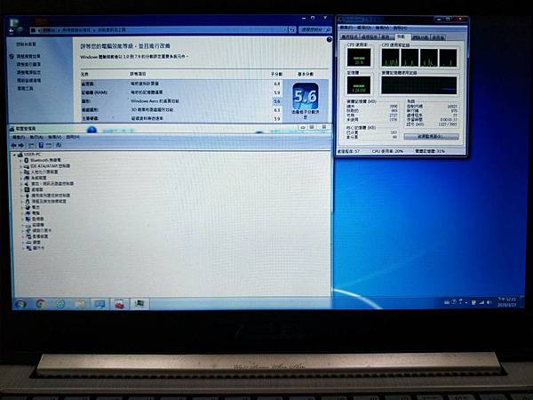
Task: Click the IDE ATA/ATAPI controllers icon
Action: point(27,166)
